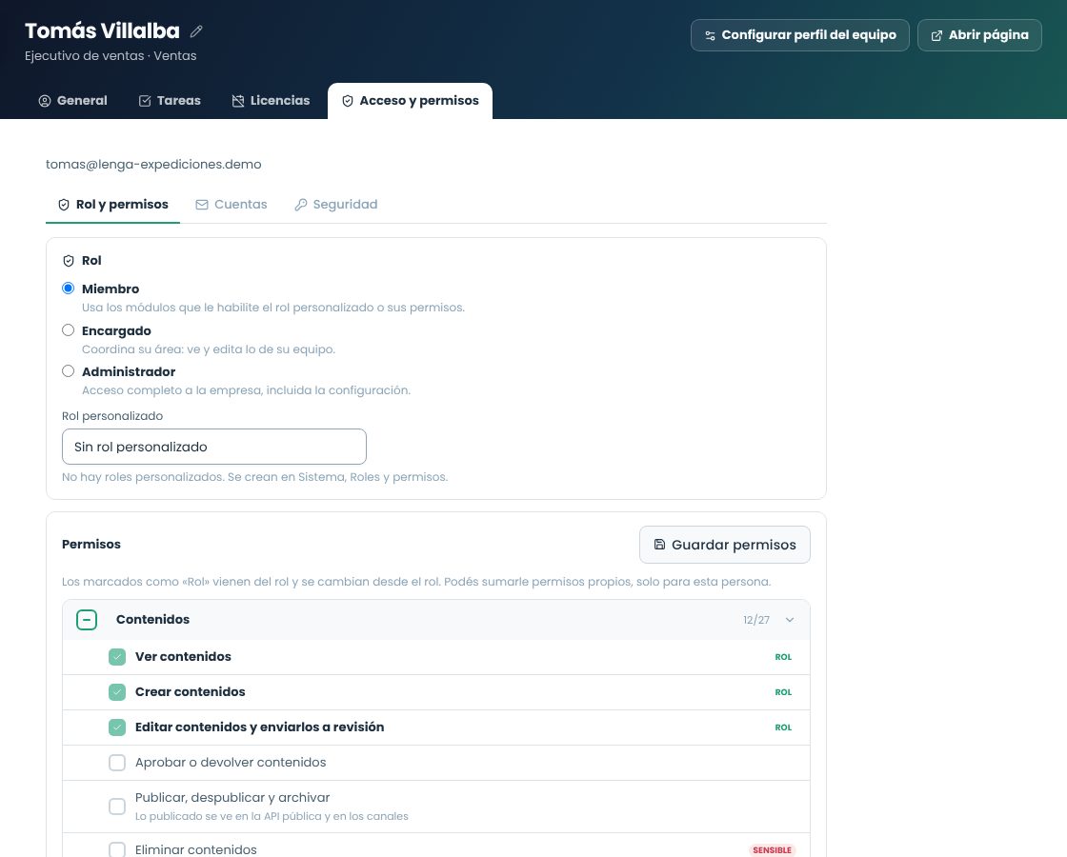This screenshot has width=1067, height=857.
Task: Click the email tomas@lenga-expediciones.demo
Action: pyautogui.click(x=153, y=165)
